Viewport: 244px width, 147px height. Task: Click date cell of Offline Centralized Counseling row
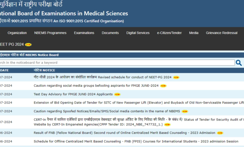pyautogui.click(x=6, y=141)
